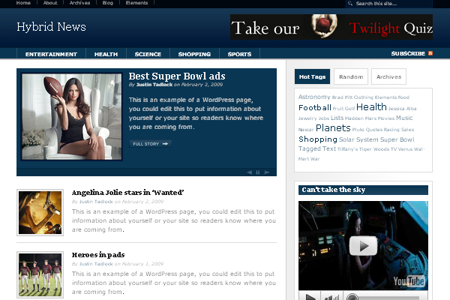Screen dimensions: 450x300
Task: Click the search magnifier icon
Action: [352, 4]
